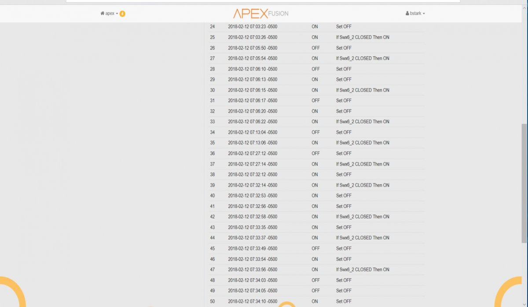
Task: Select timestamp 2018-02-12 07:06:17 -0500
Action: [253, 100]
